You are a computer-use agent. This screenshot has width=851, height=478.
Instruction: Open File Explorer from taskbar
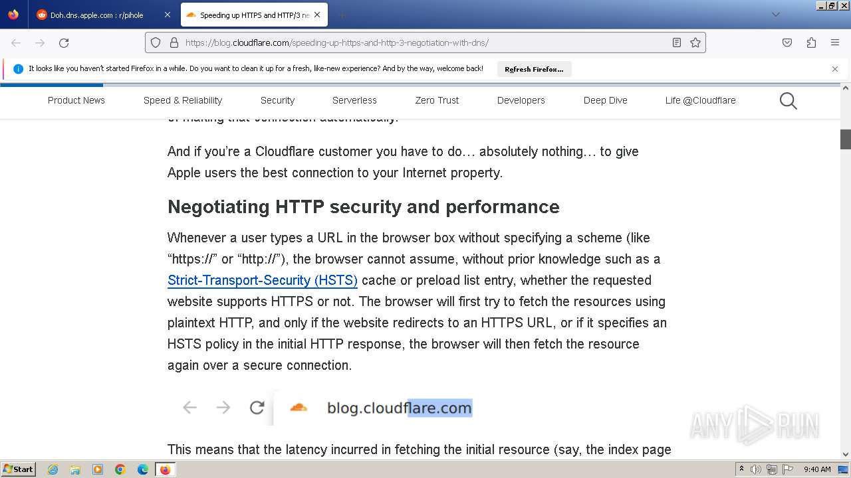75,469
